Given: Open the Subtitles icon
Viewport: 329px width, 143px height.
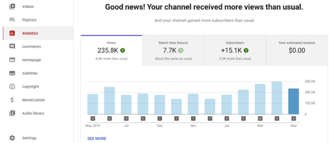Looking at the screenshot, I should point(12,73).
